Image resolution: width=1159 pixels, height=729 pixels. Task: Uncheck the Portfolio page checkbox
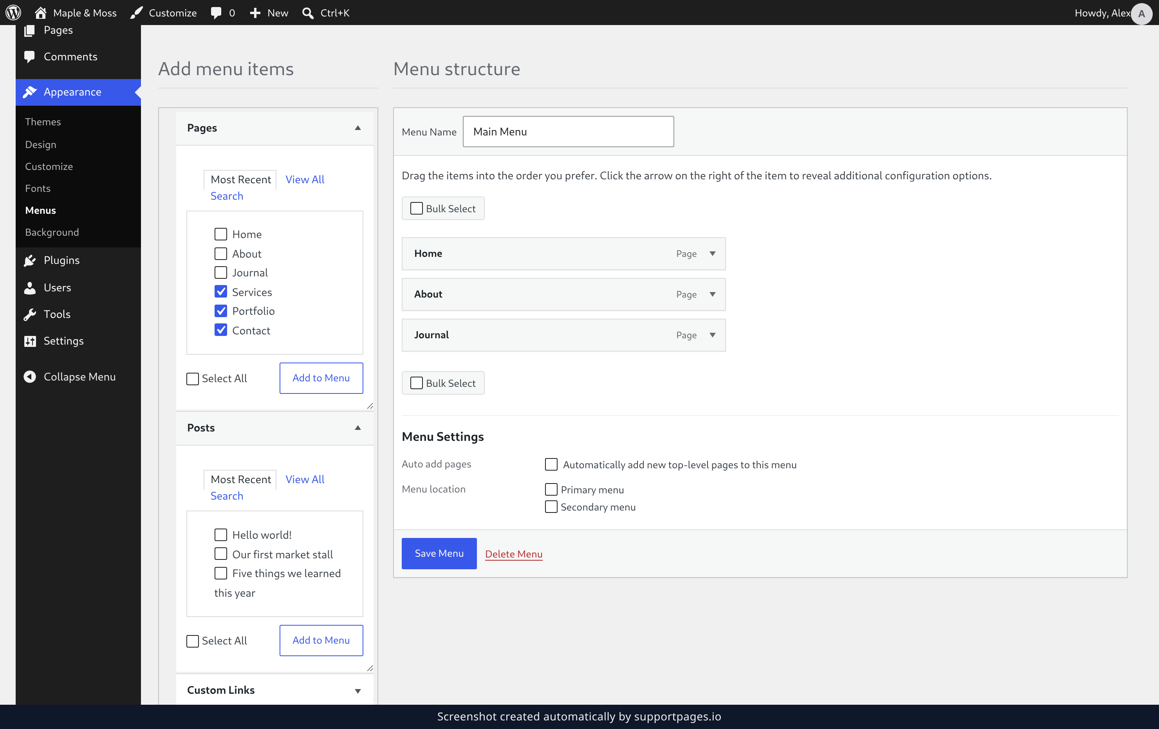coord(220,311)
